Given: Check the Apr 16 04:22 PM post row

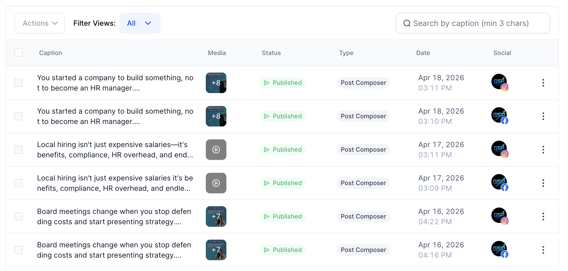Looking at the screenshot, I should 19,216.
